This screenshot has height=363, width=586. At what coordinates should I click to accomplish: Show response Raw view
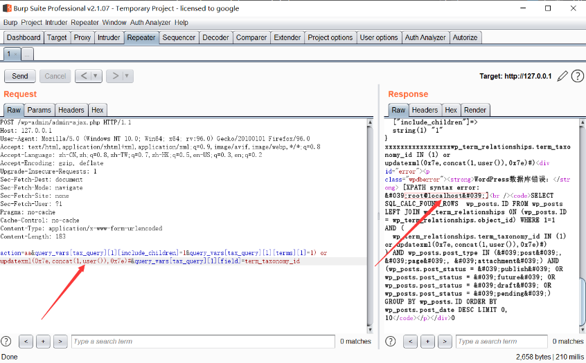pos(398,110)
